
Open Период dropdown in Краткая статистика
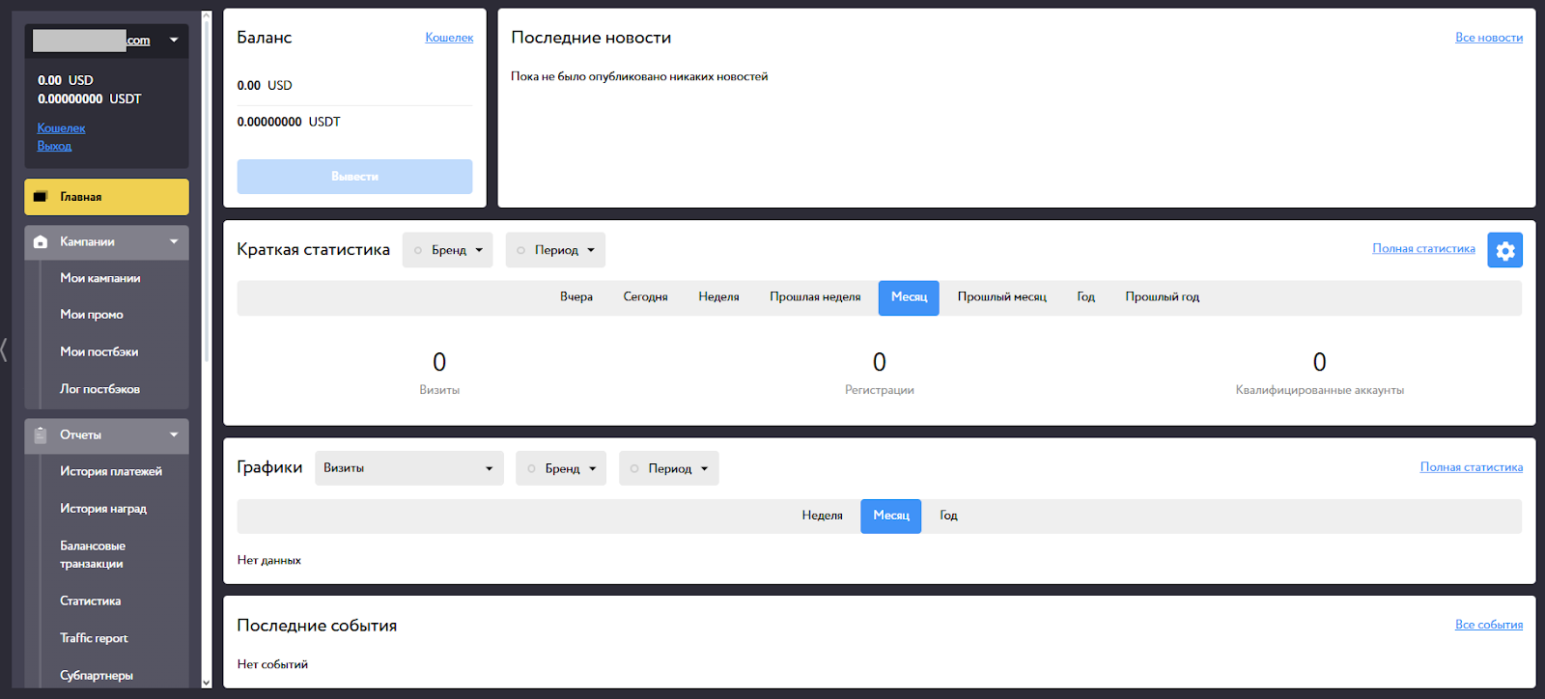point(556,250)
